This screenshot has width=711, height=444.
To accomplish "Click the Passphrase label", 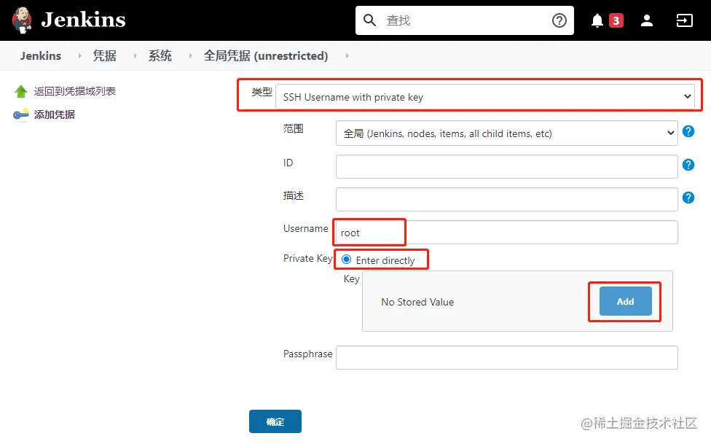I will point(307,354).
